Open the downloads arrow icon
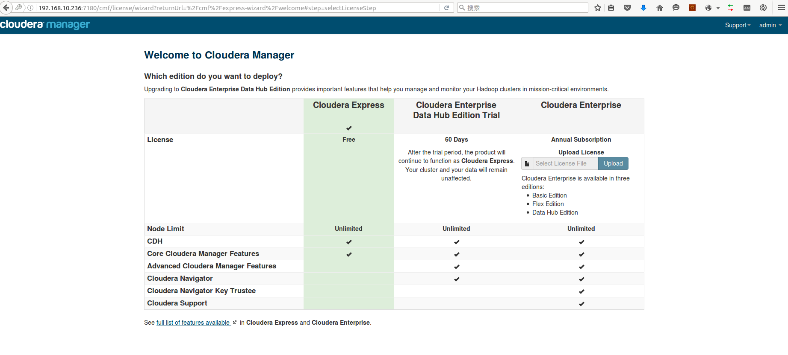 click(643, 8)
